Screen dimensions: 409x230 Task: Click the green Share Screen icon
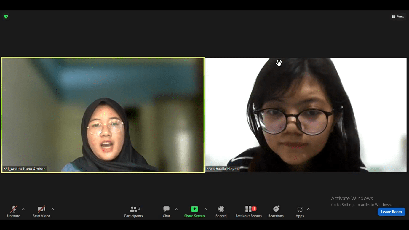(194, 209)
